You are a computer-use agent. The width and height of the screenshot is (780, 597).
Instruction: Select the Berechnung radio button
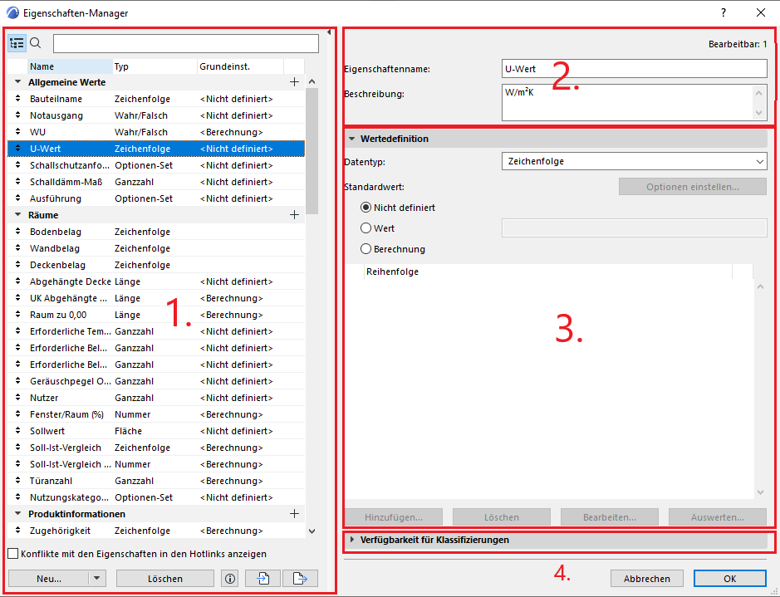coord(365,249)
